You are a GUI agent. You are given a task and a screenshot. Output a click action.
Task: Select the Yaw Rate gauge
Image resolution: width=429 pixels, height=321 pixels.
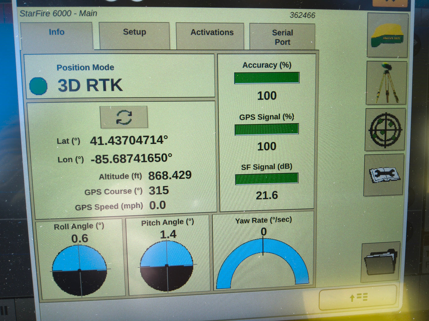pos(264,264)
